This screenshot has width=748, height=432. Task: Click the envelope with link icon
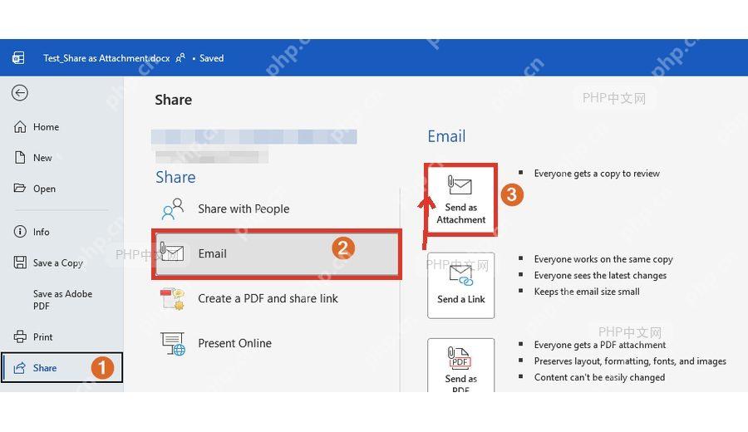pos(460,276)
